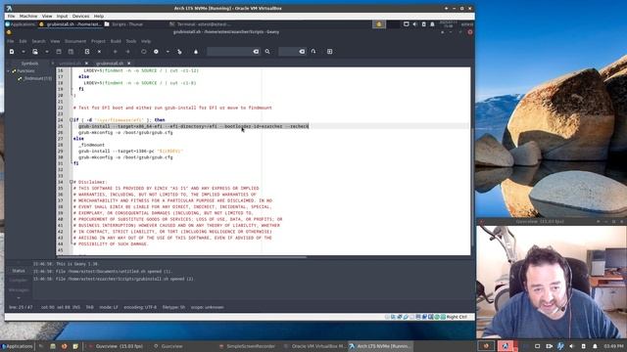Select the Compiler message tab
This screenshot has height=352, width=627.
click(x=19, y=281)
